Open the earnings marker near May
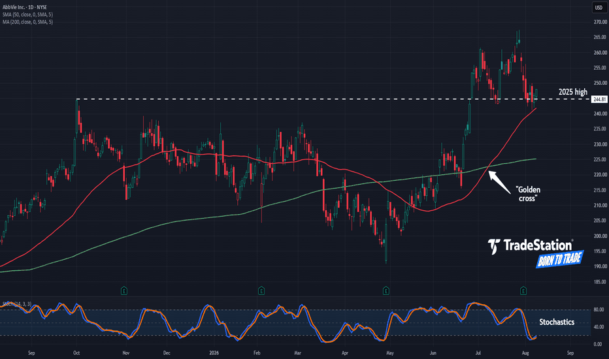 point(386,290)
